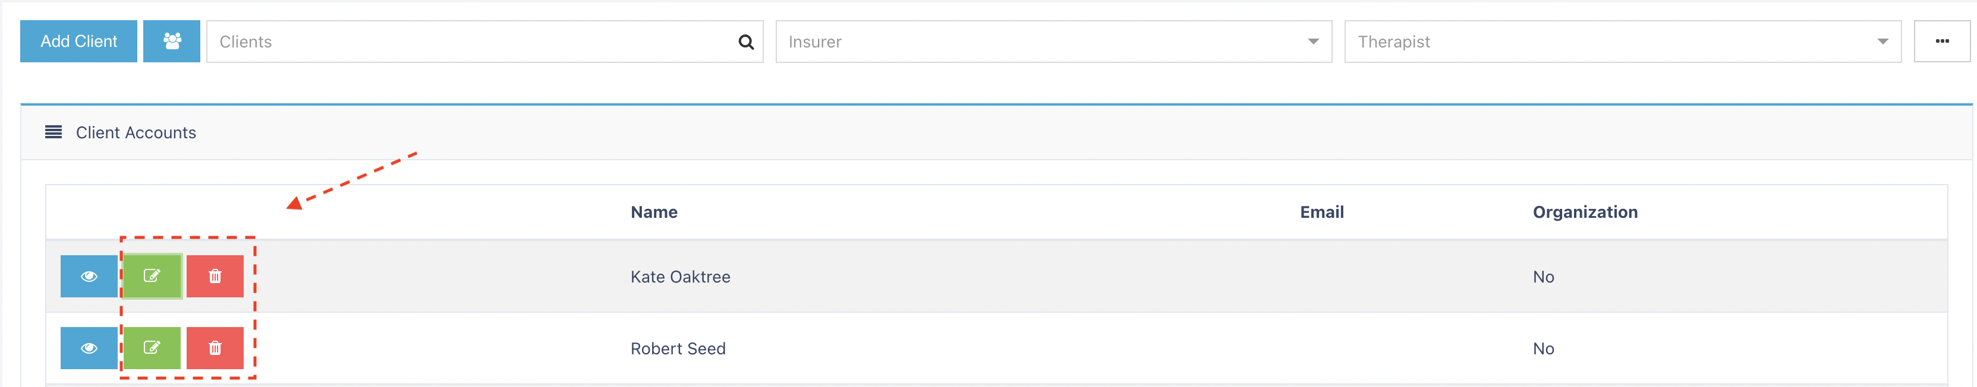
Task: View Kate Oaktree with the eye icon
Action: pyautogui.click(x=89, y=276)
